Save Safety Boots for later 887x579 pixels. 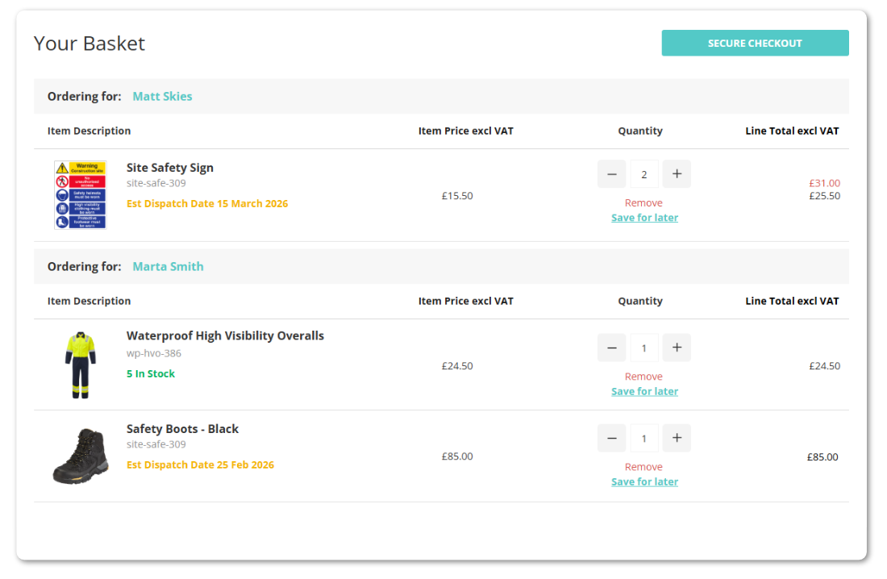coord(644,481)
